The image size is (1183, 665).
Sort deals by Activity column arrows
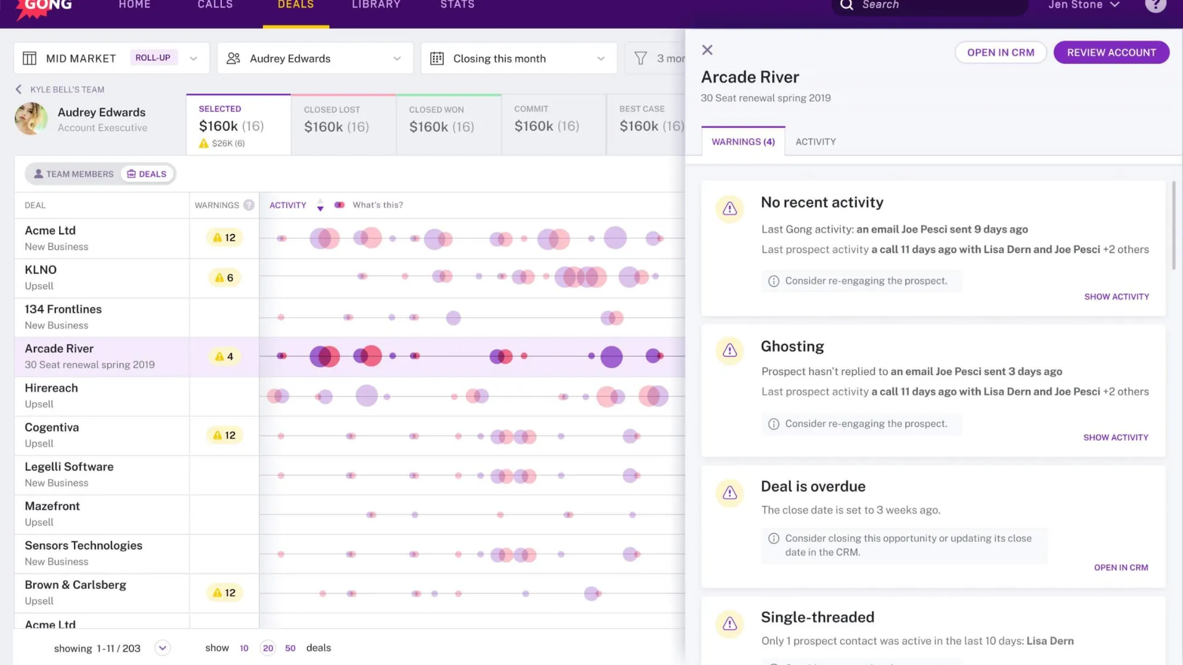click(x=320, y=205)
